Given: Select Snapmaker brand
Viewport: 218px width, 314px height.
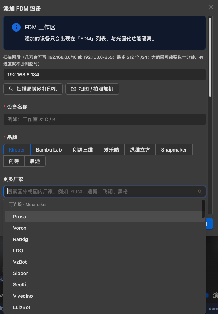Looking at the screenshot, I should point(174,150).
